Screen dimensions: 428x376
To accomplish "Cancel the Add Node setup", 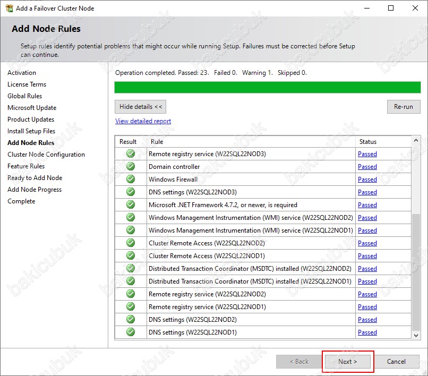I will click(x=396, y=362).
